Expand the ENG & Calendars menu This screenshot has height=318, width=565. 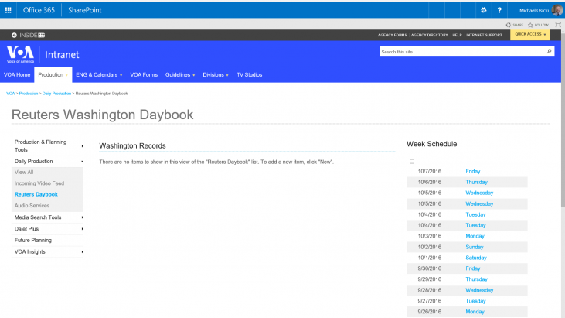tap(99, 75)
